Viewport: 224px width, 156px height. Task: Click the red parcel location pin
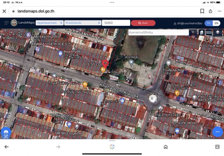pyautogui.click(x=105, y=64)
